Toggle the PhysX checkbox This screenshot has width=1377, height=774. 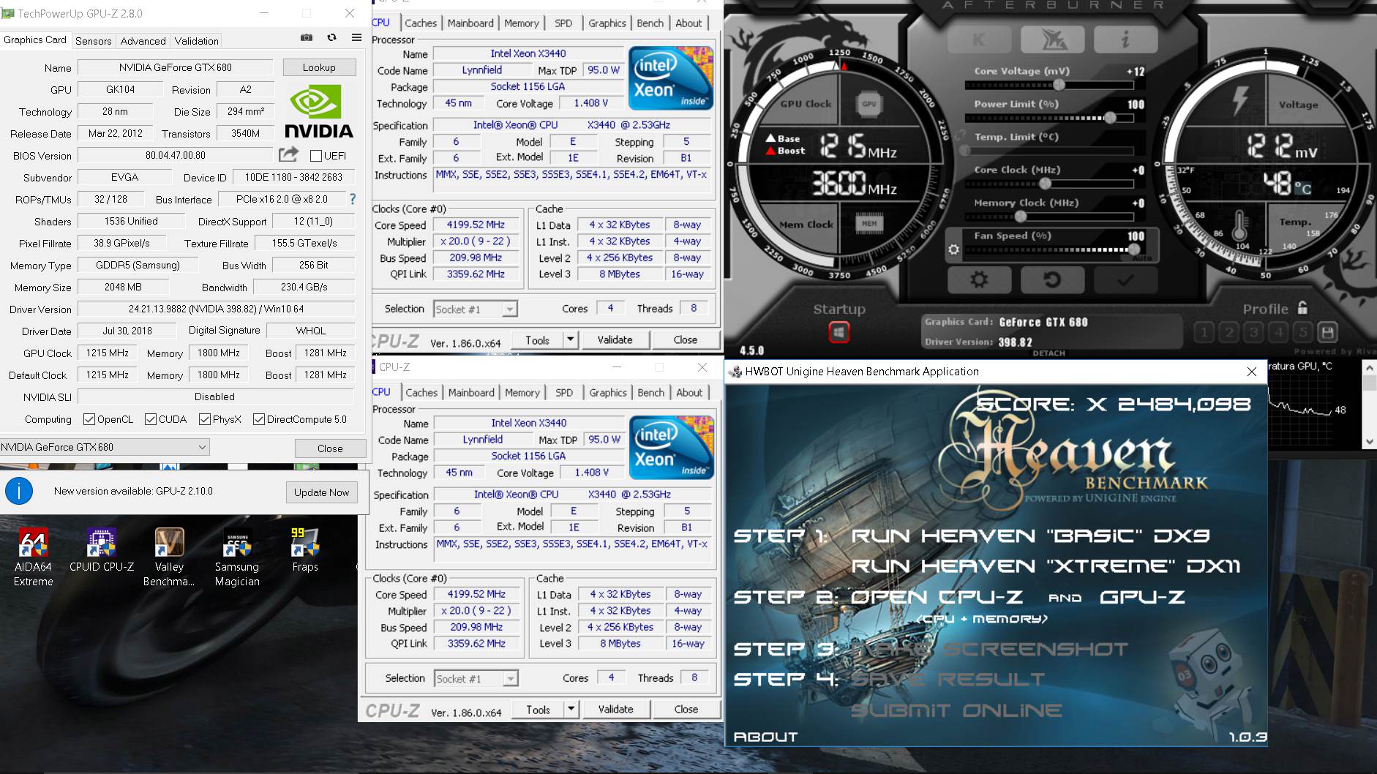(205, 419)
